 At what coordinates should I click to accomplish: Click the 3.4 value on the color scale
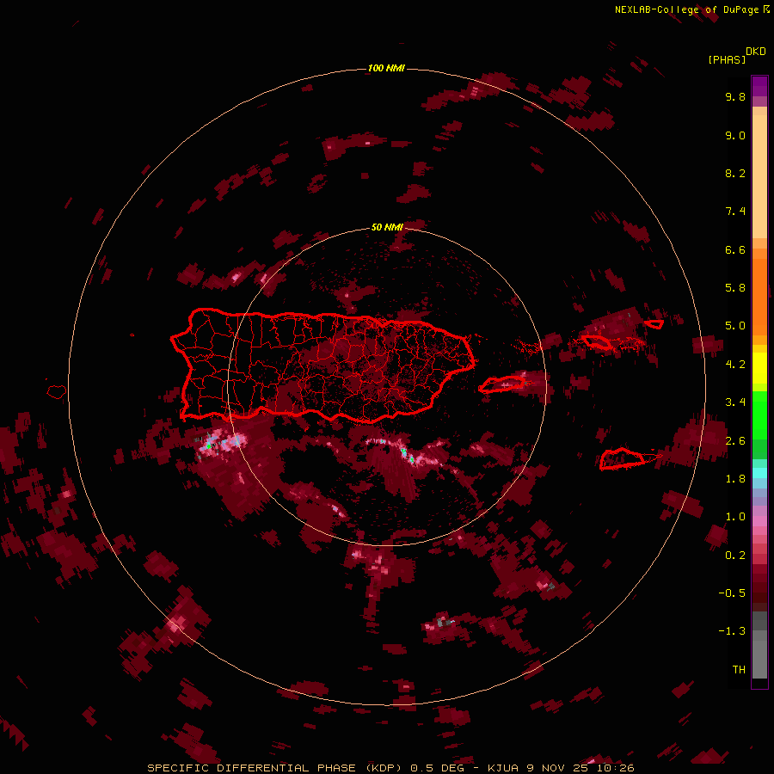click(735, 402)
